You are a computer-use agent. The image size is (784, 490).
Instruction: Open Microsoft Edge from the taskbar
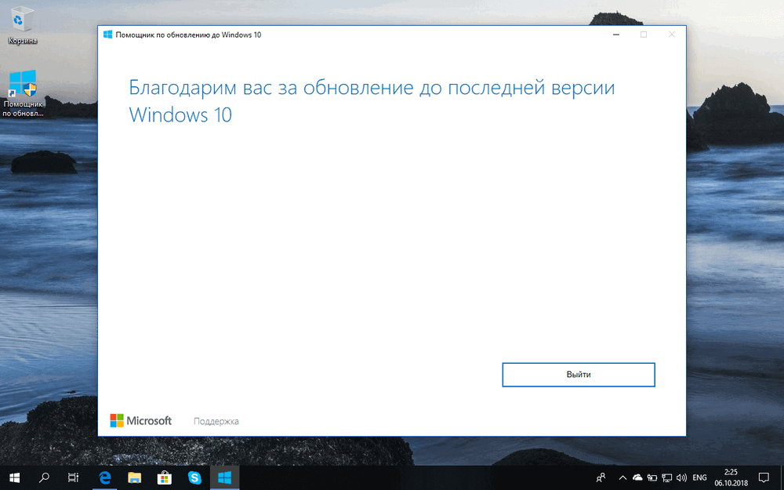point(104,477)
